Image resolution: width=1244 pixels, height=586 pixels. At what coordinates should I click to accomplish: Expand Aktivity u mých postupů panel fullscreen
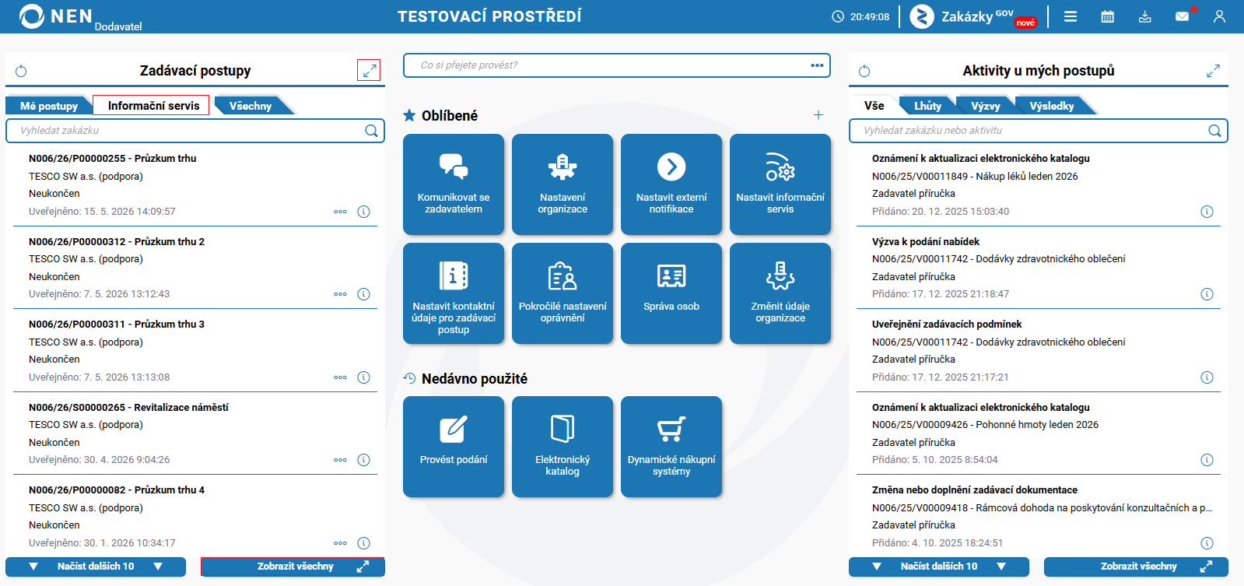click(x=1213, y=71)
